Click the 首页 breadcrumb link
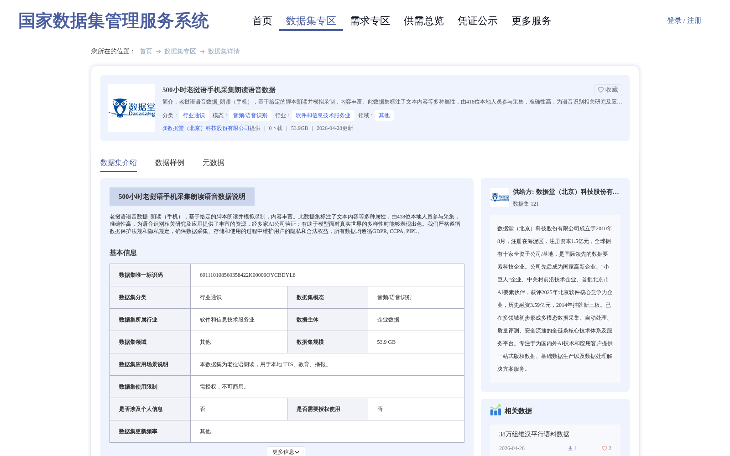The width and height of the screenshot is (730, 456). click(x=146, y=52)
